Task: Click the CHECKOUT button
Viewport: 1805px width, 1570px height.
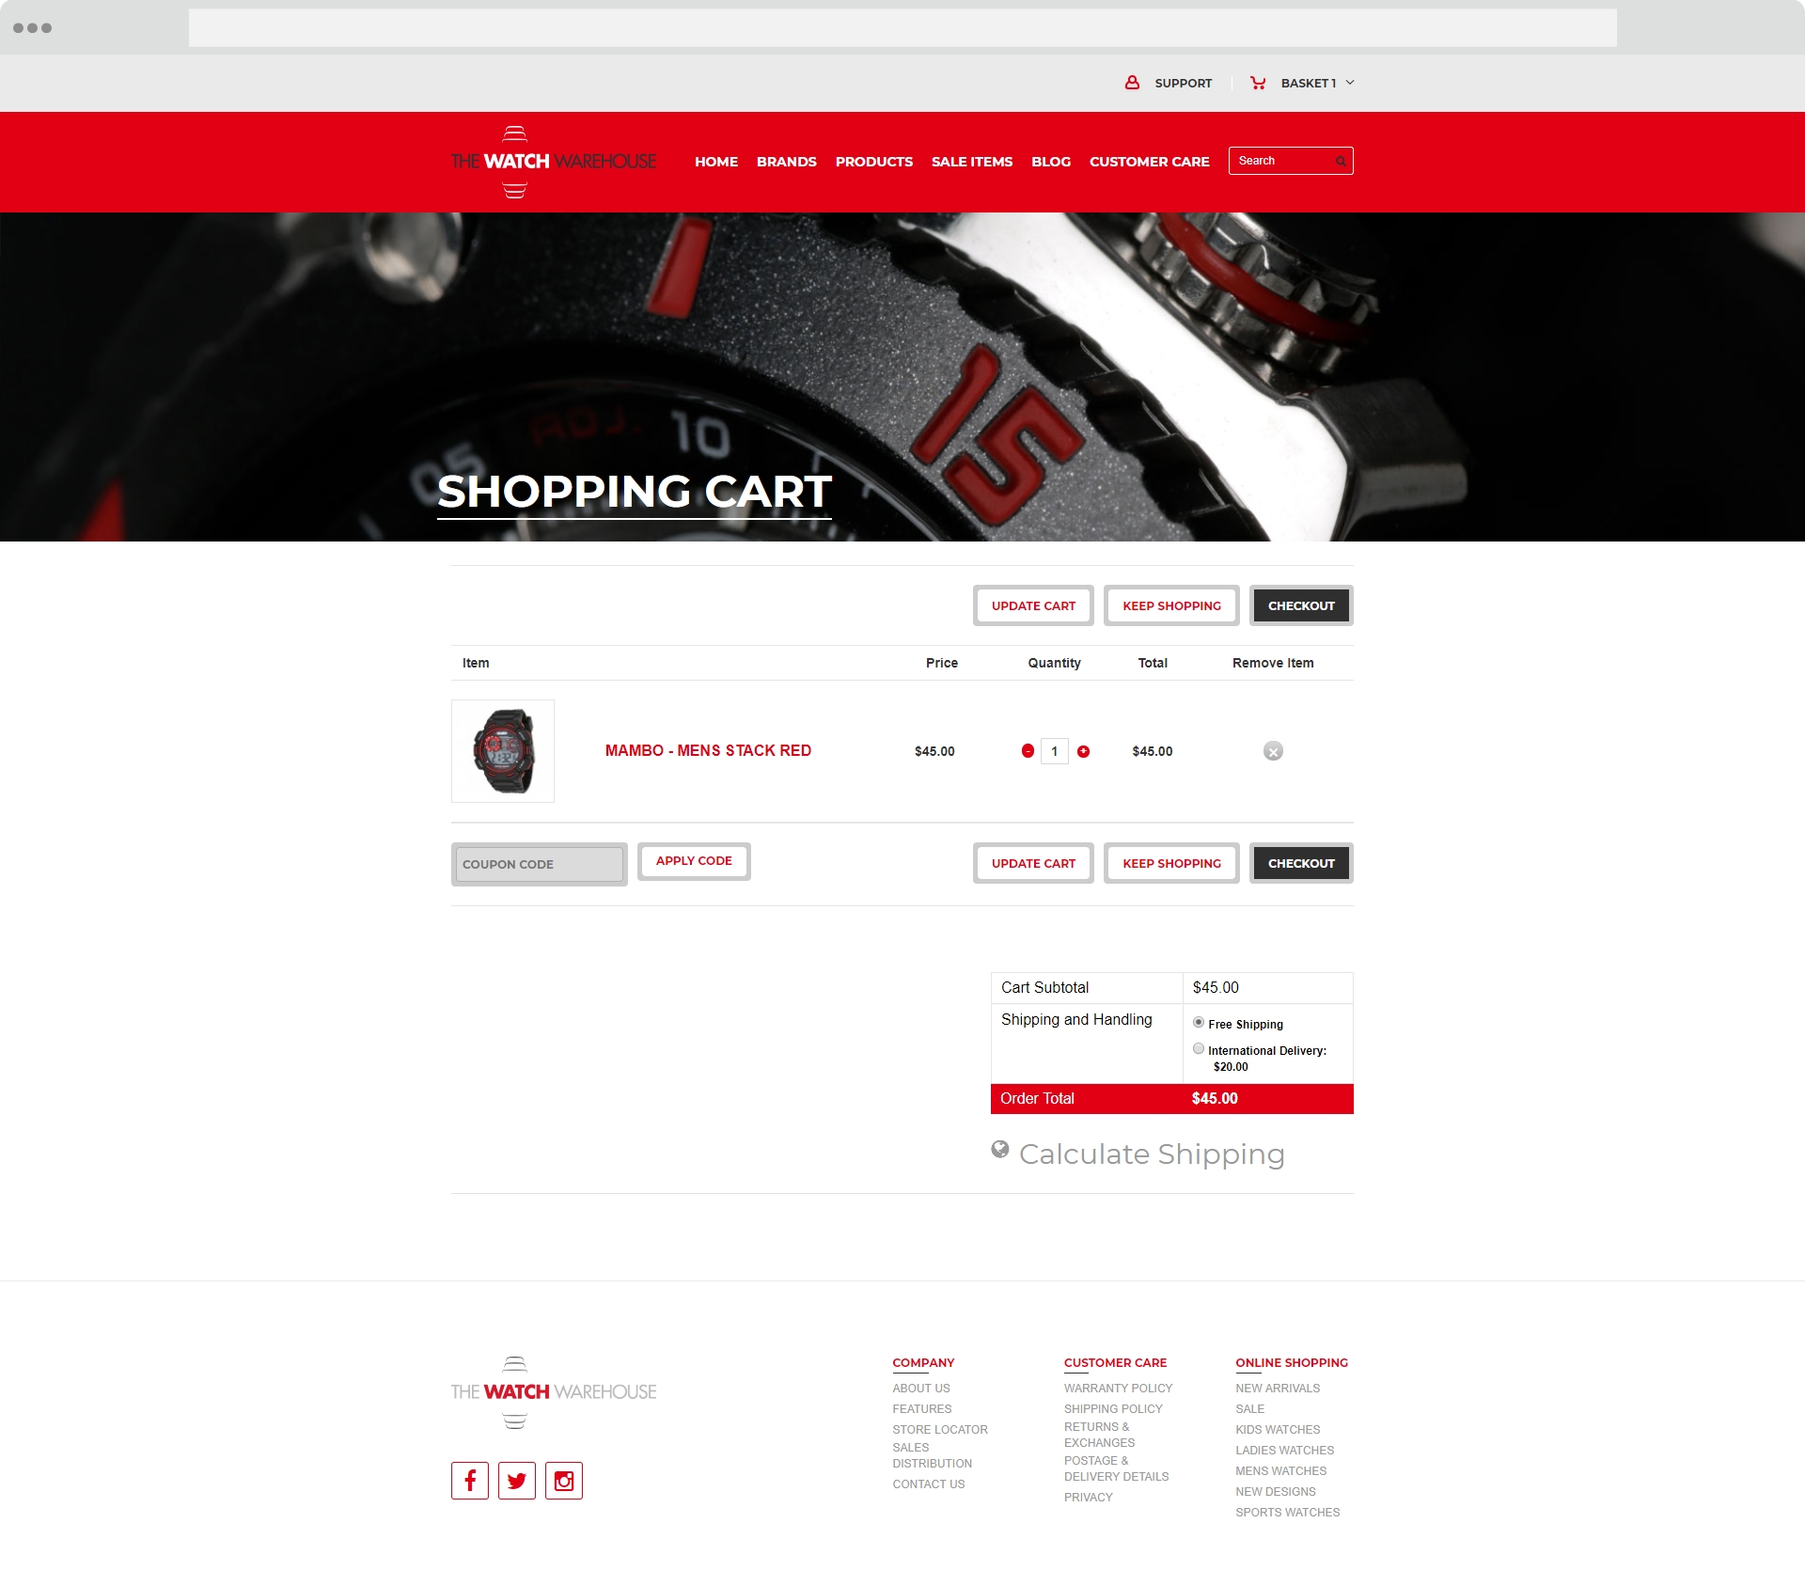Action: coord(1301,604)
